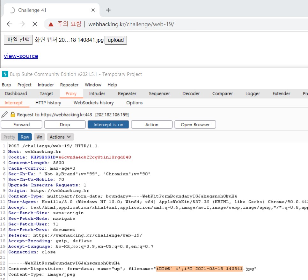Switch the request view to Pretty
This screenshot has width=308, height=280.
coord(9,137)
